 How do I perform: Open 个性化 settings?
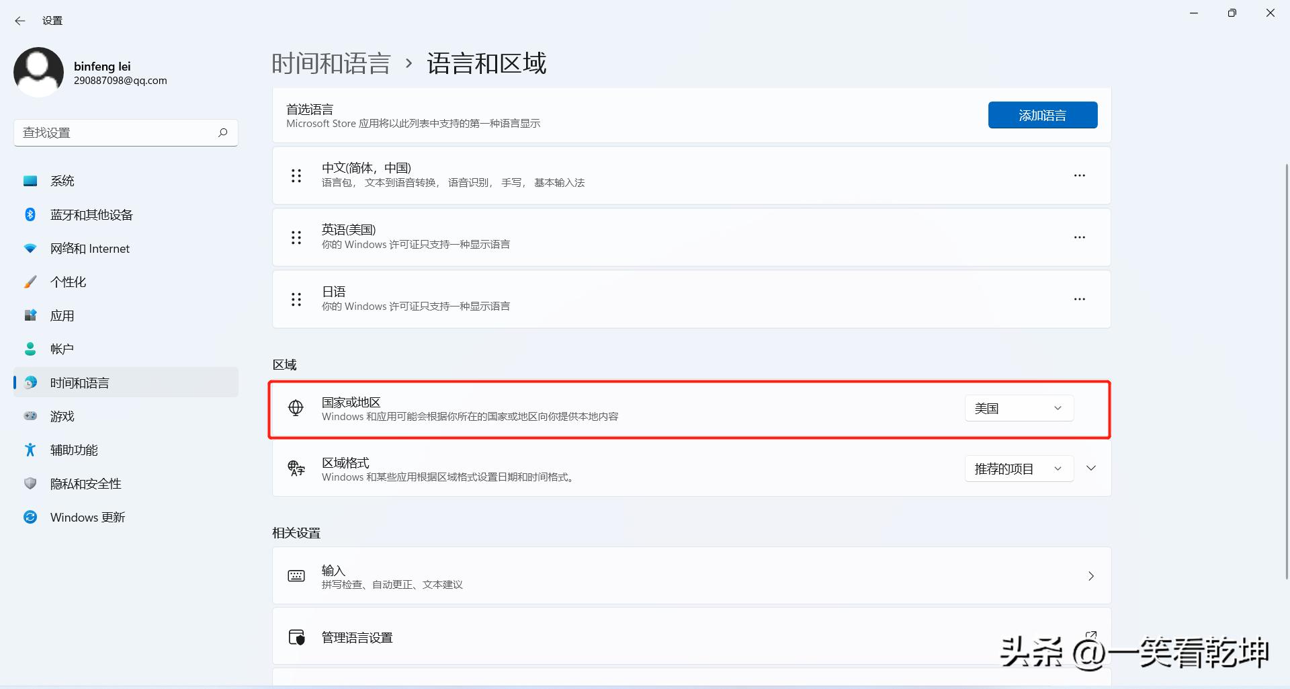tap(69, 282)
